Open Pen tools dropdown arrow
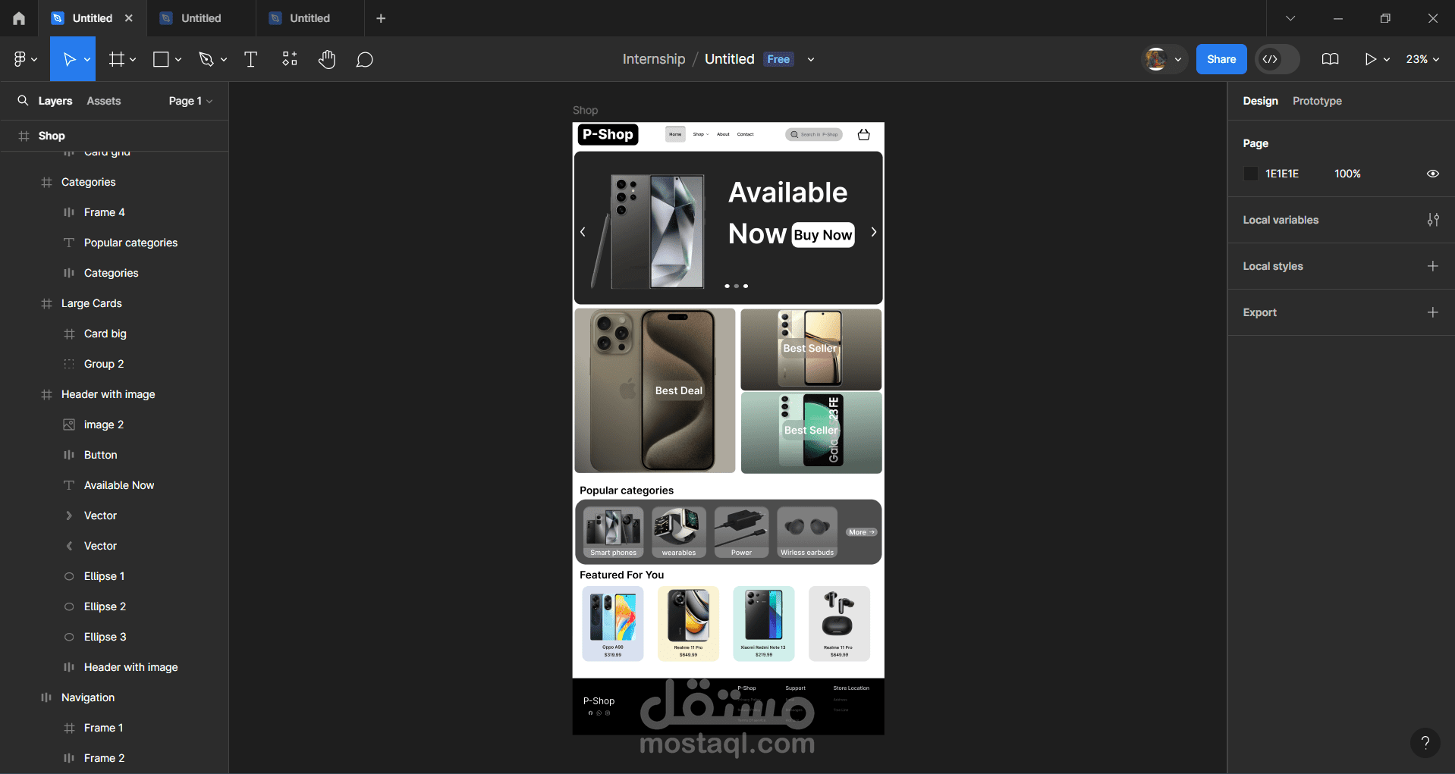The height and width of the screenshot is (774, 1455). 224,59
